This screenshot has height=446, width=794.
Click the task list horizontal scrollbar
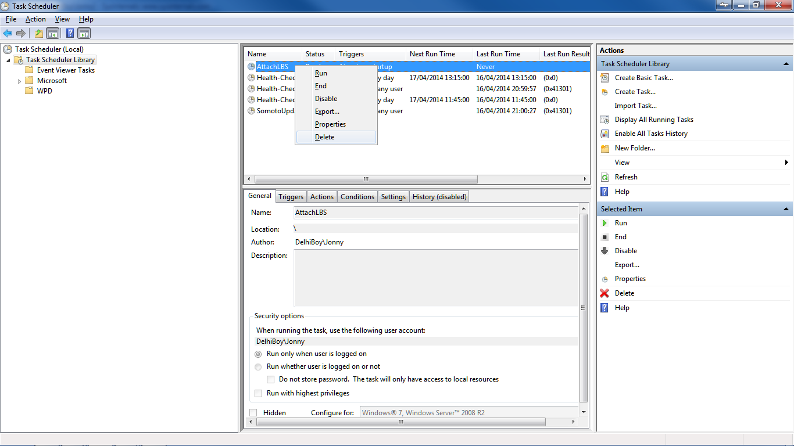[x=417, y=179]
